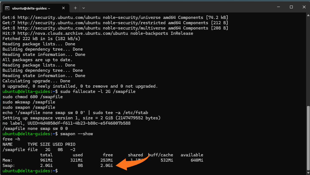Close the terminal window

[x=304, y=7]
